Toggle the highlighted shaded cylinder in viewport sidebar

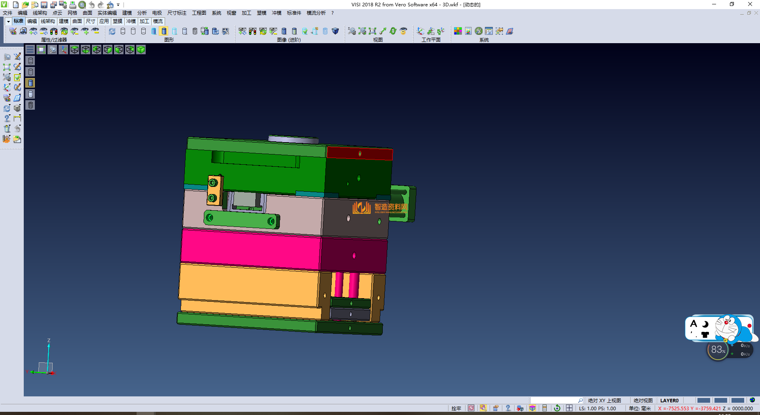(x=30, y=83)
